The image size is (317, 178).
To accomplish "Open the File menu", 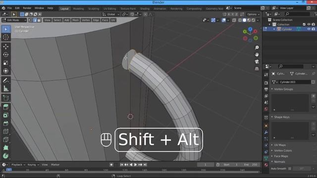I will 9,8.
